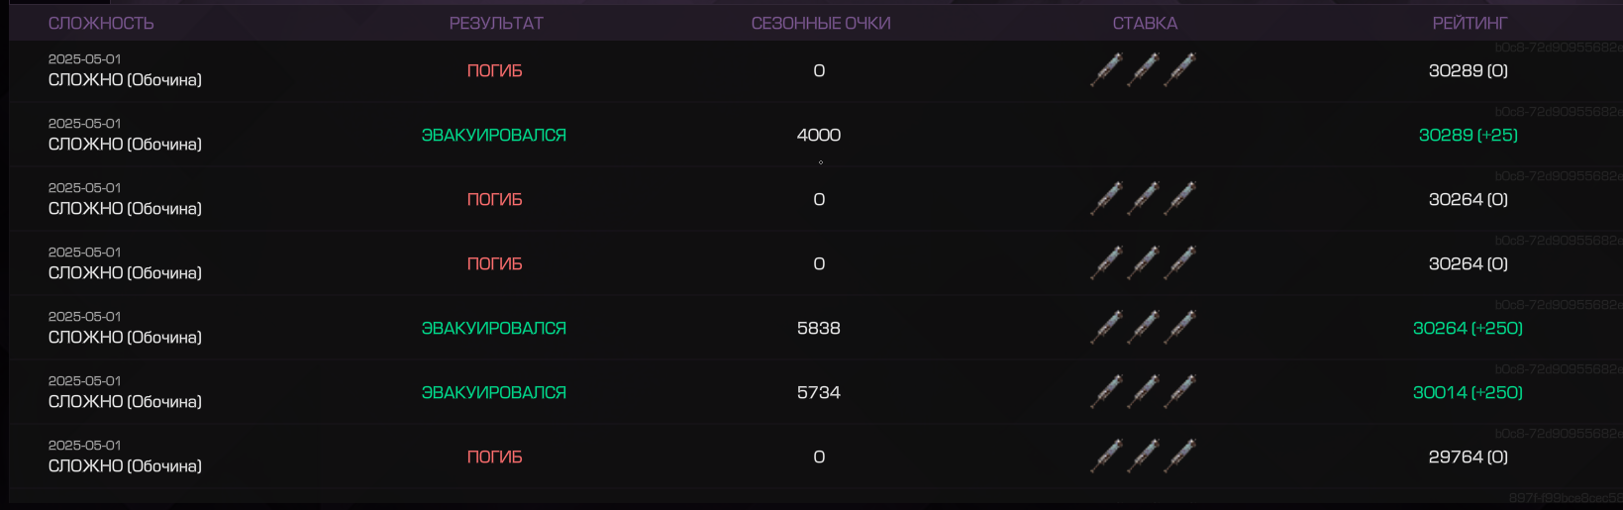Select the rating value 30264 (+250)
1623x510 pixels.
pos(1468,328)
